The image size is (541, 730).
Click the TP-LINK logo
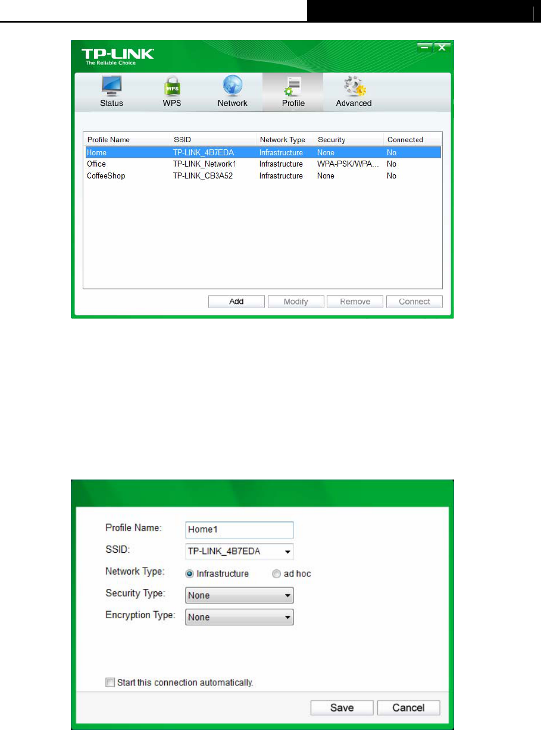pyautogui.click(x=117, y=56)
